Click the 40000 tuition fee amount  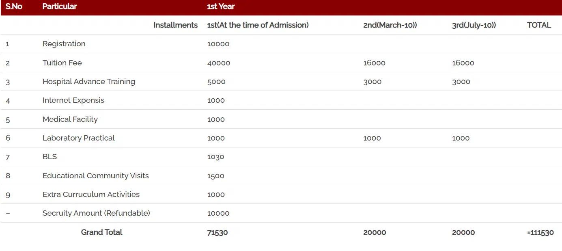(218, 63)
